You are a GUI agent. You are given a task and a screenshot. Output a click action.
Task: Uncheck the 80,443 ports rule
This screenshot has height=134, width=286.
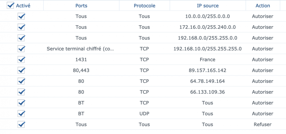[21, 71]
